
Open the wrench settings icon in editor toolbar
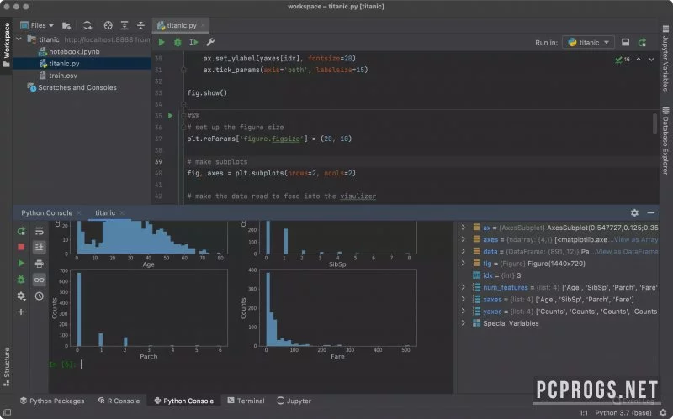click(x=209, y=42)
